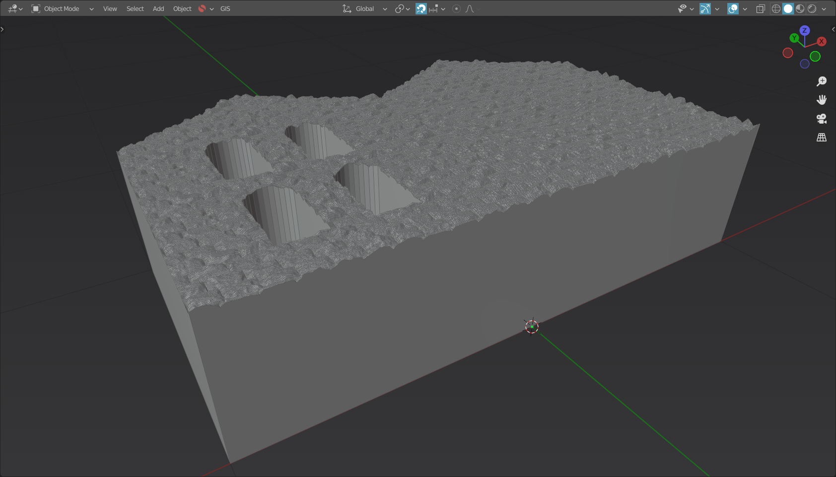The width and height of the screenshot is (836, 477).
Task: Toggle the show gizmo button
Action: tap(705, 8)
